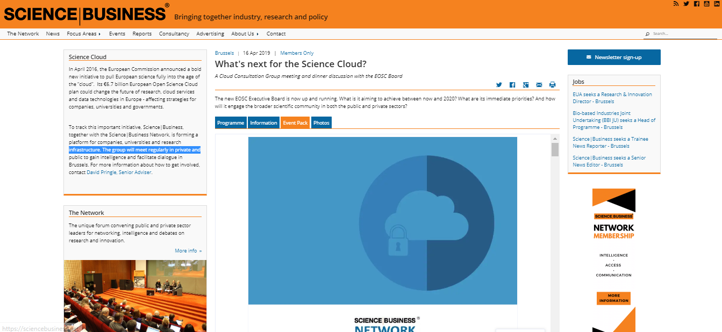722x332 pixels.
Task: Share the article via the blue Facebook icon
Action: click(512, 85)
